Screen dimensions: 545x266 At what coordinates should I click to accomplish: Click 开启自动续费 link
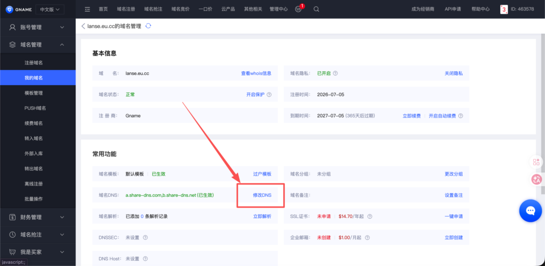pos(442,115)
